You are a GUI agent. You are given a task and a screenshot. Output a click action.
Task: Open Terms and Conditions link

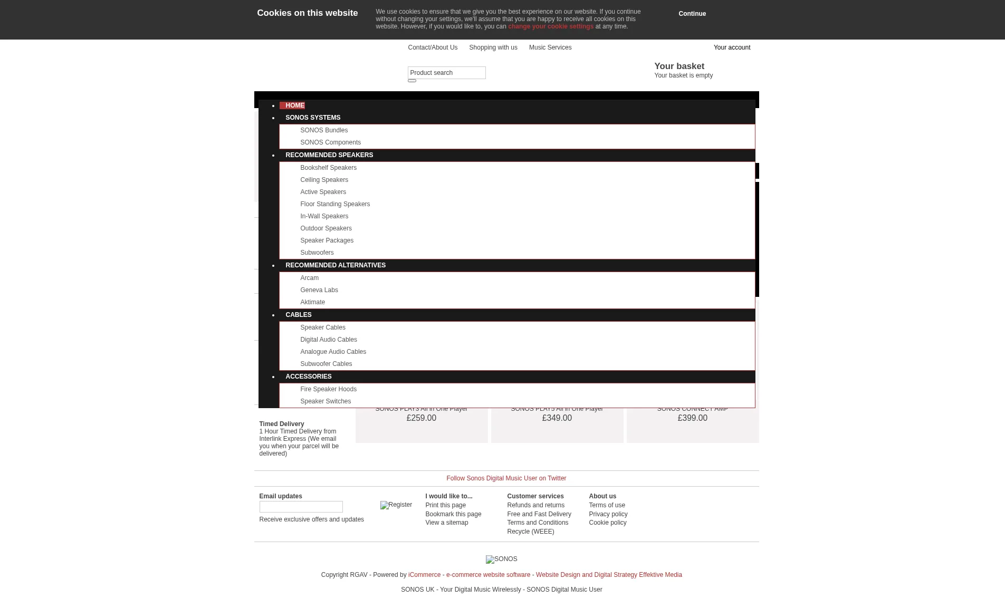pyautogui.click(x=538, y=523)
